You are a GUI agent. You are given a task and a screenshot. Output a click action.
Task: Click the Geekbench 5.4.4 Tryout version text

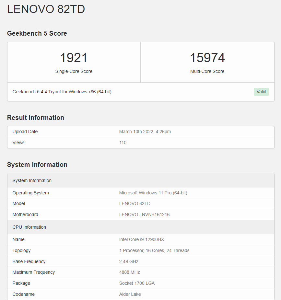(x=62, y=92)
